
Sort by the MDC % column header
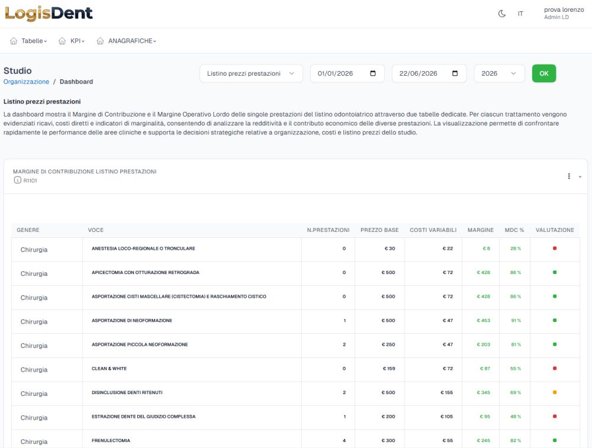514,230
